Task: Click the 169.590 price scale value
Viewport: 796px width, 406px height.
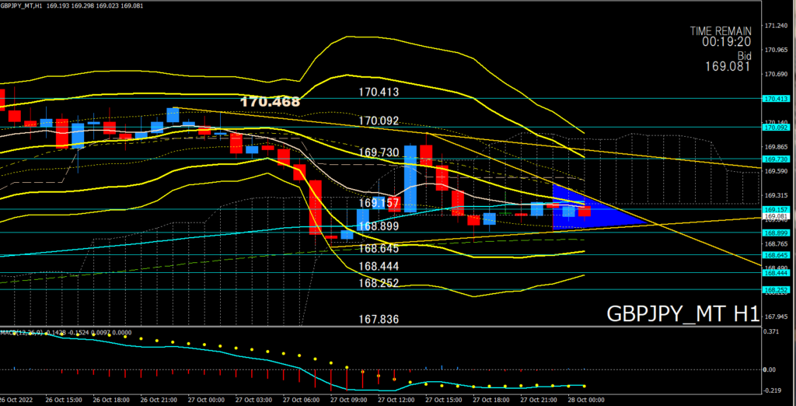Action: point(777,171)
